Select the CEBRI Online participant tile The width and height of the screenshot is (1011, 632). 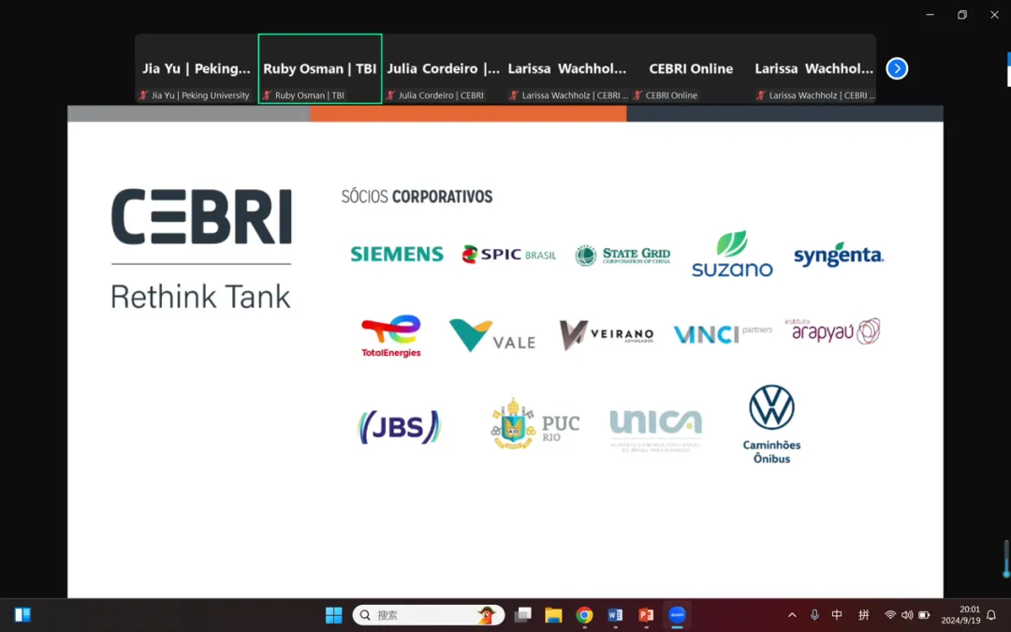point(691,68)
